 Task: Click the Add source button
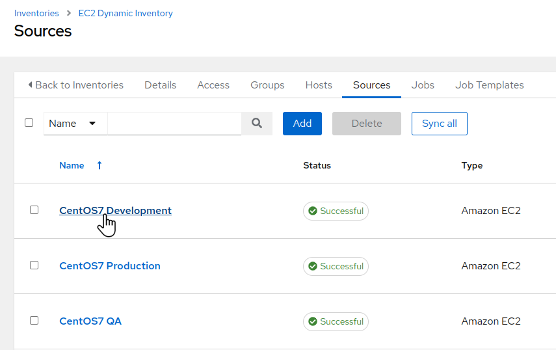[x=302, y=124]
